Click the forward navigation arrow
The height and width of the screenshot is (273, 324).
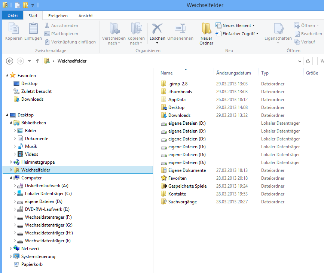tap(20, 61)
